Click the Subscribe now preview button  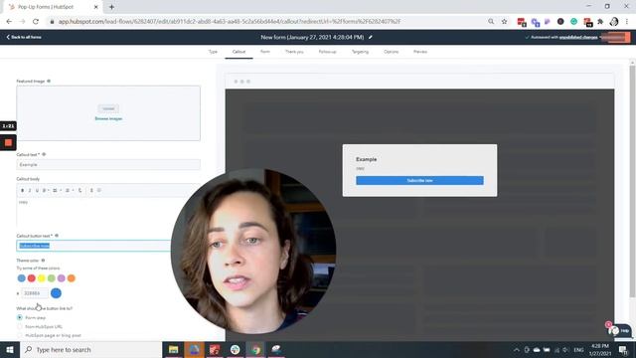(419, 180)
